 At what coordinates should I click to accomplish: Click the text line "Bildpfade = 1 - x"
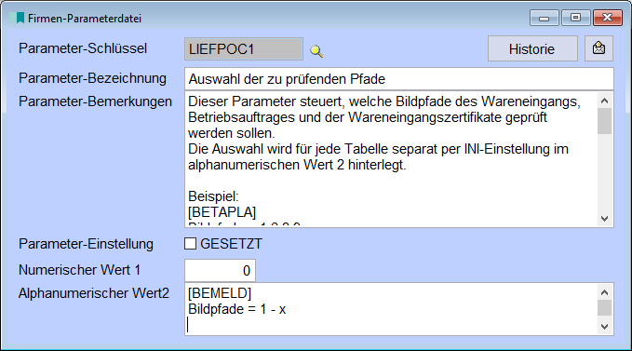pos(237,309)
